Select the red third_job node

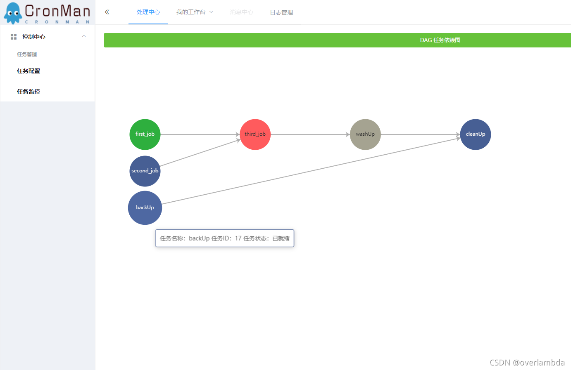(255, 134)
